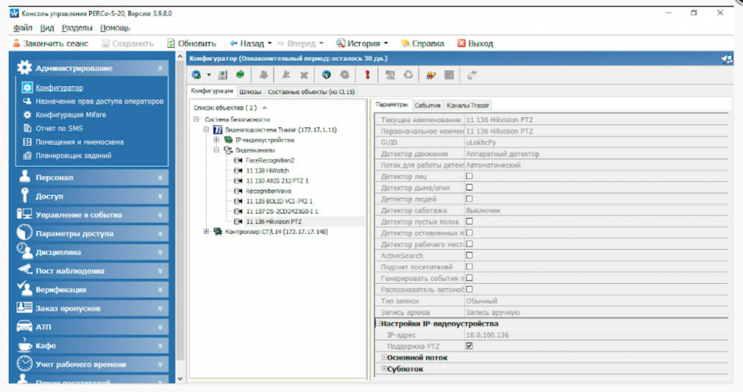Open the Разделы menu
Screen dimensions: 743x392
click(76, 28)
